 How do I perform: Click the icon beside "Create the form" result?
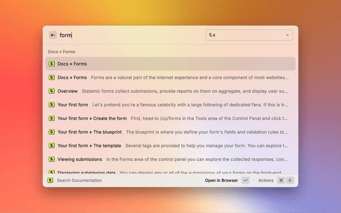[52, 118]
